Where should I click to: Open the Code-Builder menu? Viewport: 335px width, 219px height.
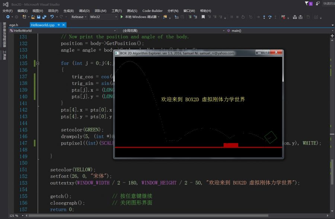click(151, 11)
